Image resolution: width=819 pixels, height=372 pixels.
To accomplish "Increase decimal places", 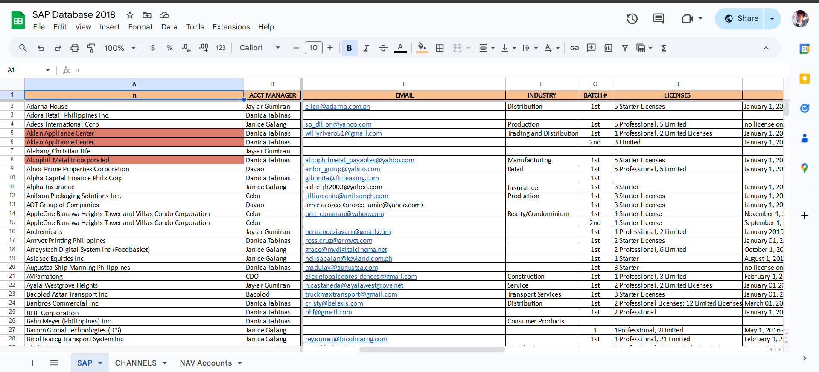I will 204,48.
